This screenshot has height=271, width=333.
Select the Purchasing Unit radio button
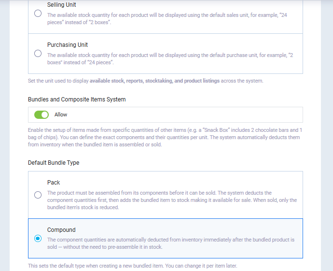(38, 54)
